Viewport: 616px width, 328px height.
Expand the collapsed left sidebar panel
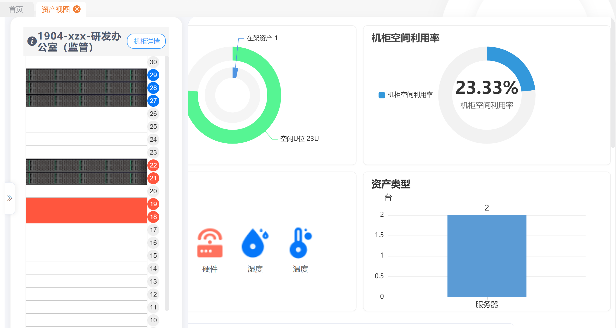tap(10, 198)
